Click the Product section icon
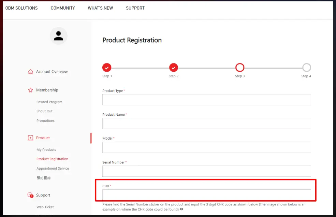 (x=30, y=138)
